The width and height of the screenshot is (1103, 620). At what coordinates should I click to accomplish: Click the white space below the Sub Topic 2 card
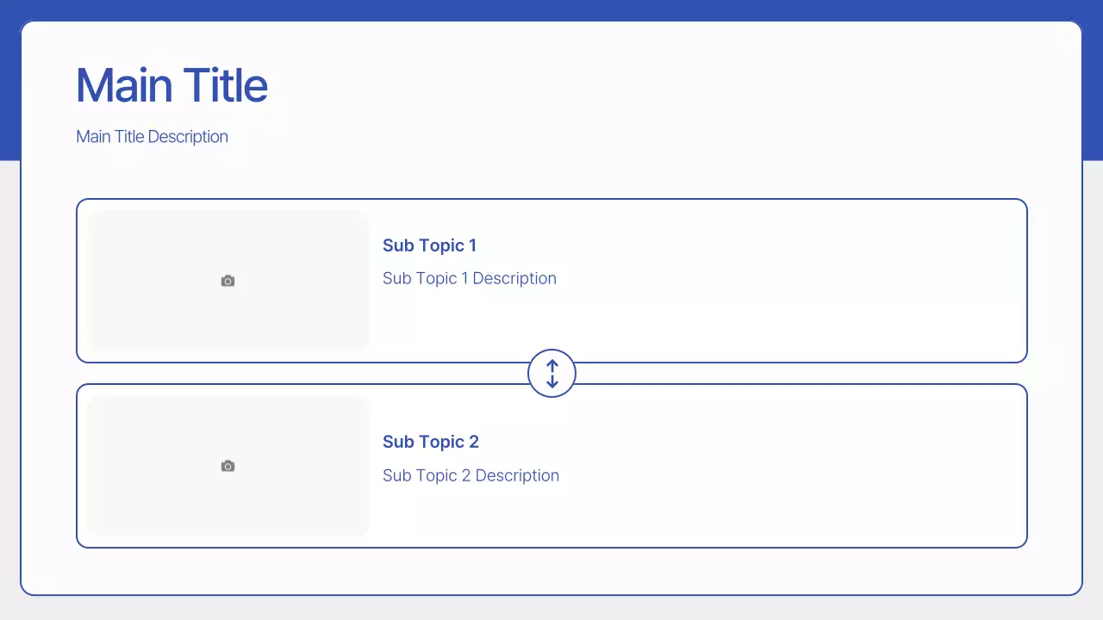click(551, 570)
